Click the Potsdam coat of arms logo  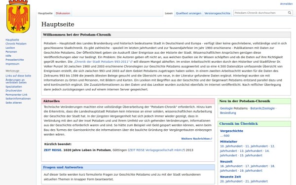(x=18, y=17)
